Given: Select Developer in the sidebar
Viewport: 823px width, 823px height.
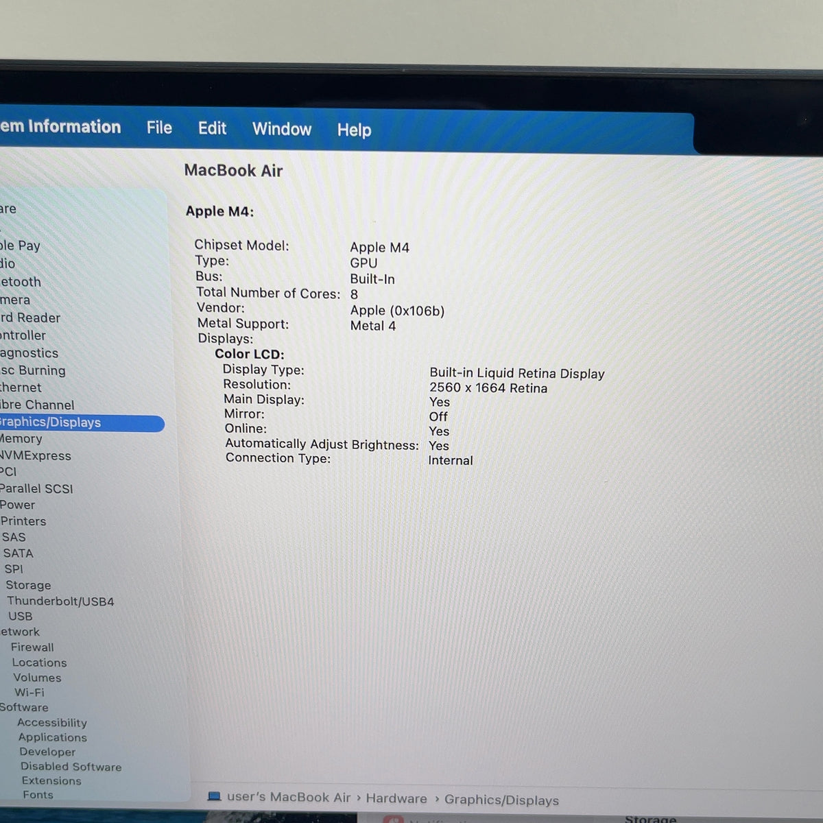Looking at the screenshot, I should pos(47,752).
